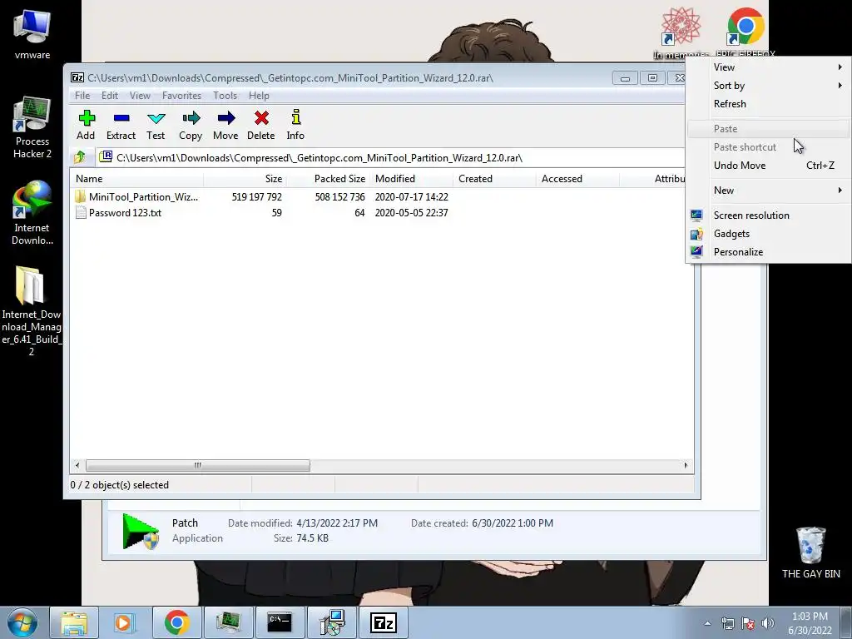This screenshot has width=852, height=639.
Task: Sort by Modified column header
Action: tap(411, 179)
